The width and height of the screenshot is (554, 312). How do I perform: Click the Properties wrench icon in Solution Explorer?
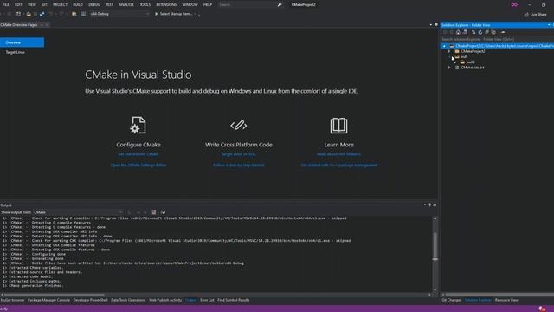point(503,32)
